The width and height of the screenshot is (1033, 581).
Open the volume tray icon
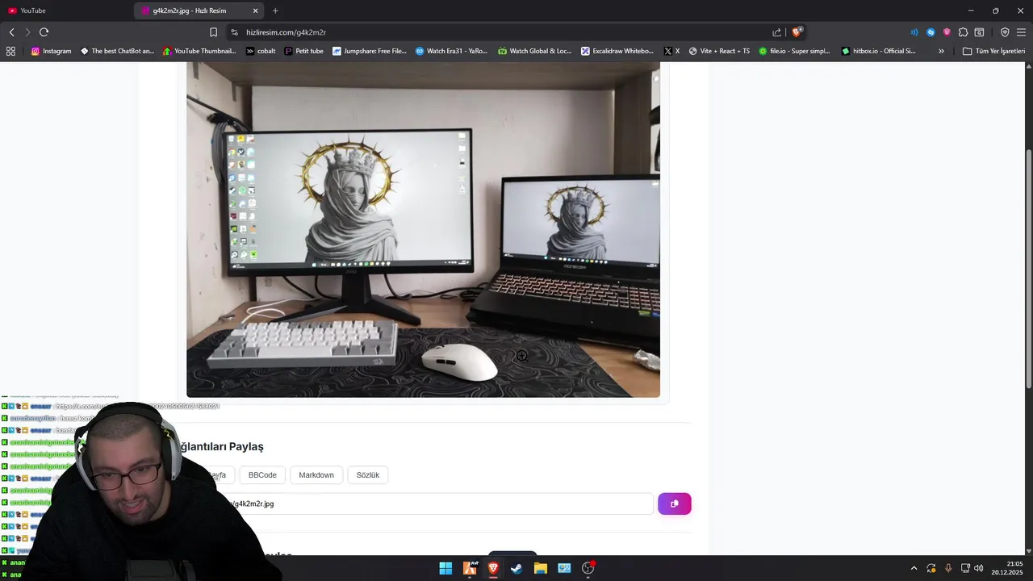(x=979, y=568)
